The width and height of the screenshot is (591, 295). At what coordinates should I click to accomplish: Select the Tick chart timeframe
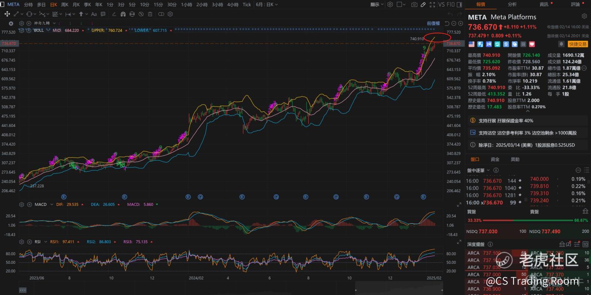247,4
